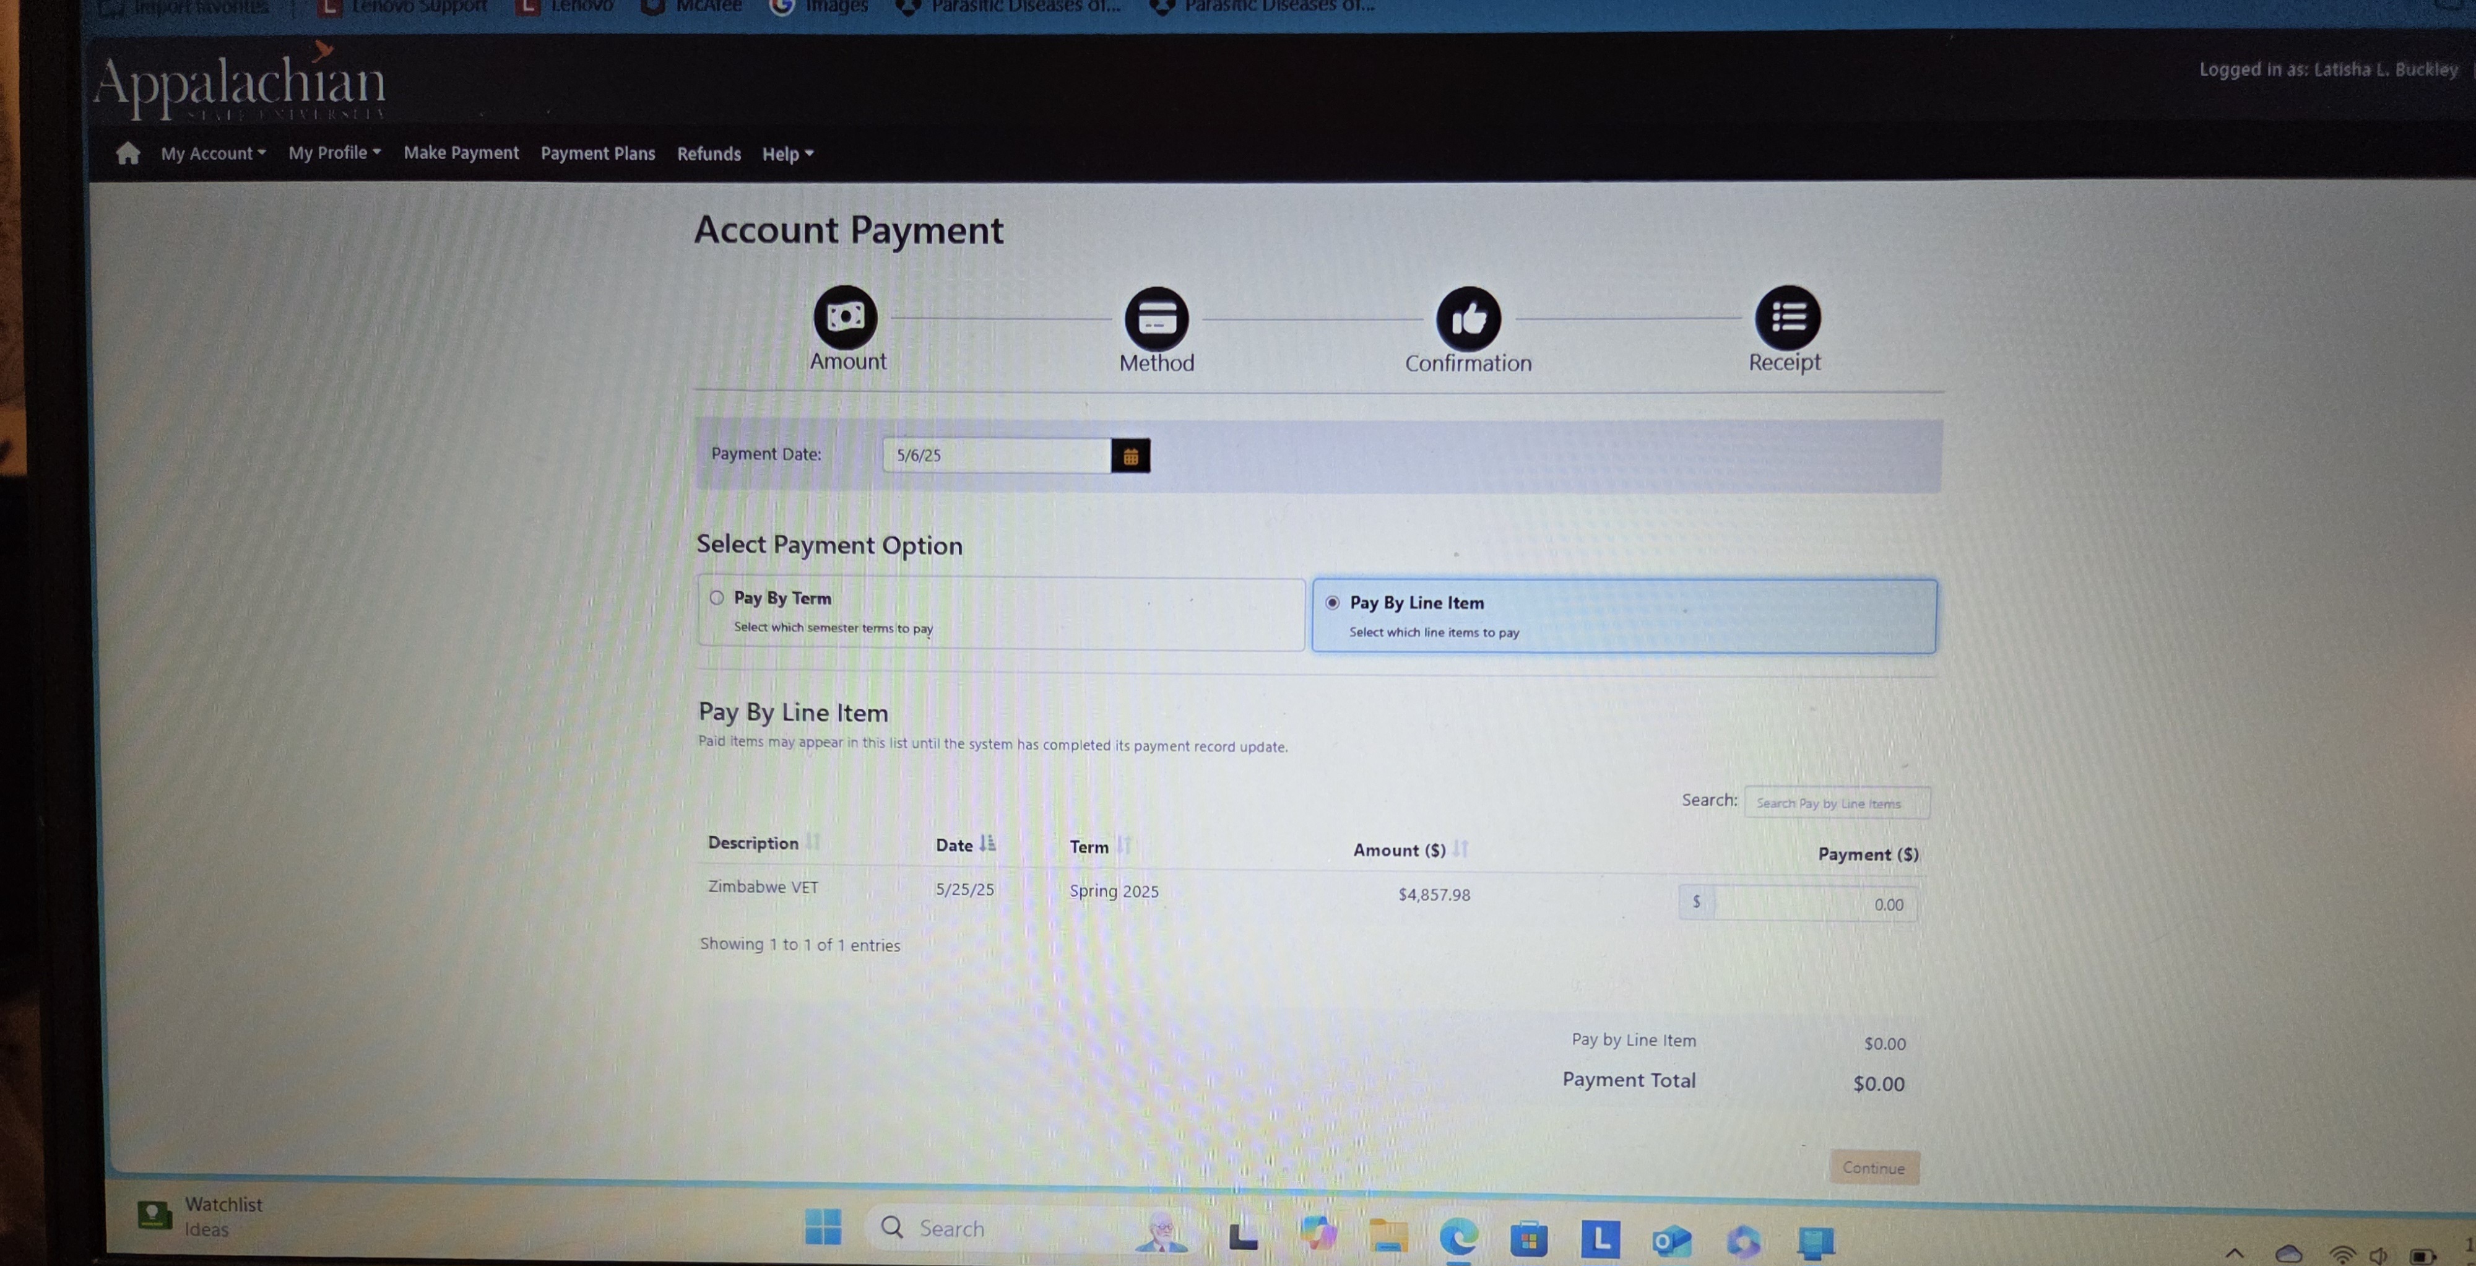Click the Amount step money icon

(845, 317)
